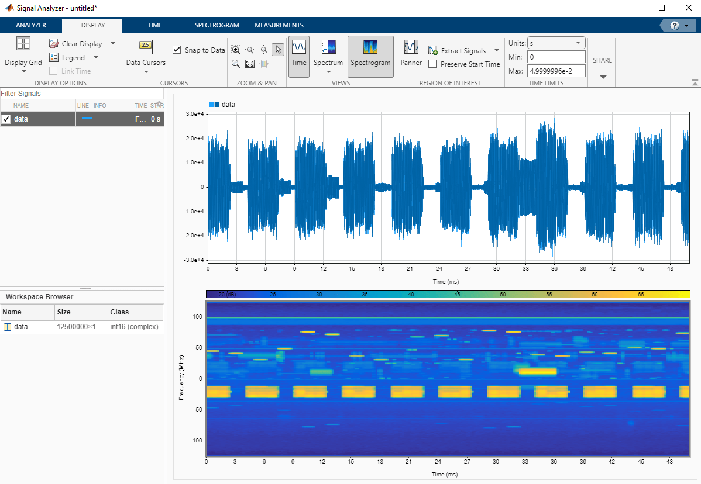Activate the Zoom Out tool
The image size is (701, 484).
point(236,63)
